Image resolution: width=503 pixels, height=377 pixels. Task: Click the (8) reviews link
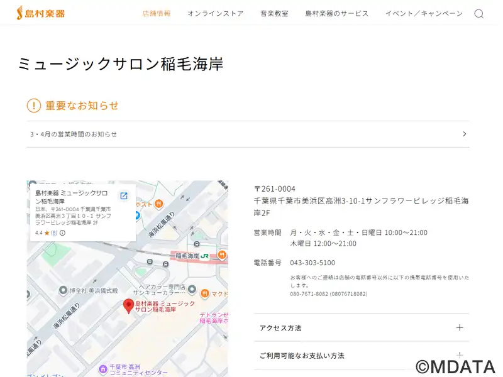53,232
